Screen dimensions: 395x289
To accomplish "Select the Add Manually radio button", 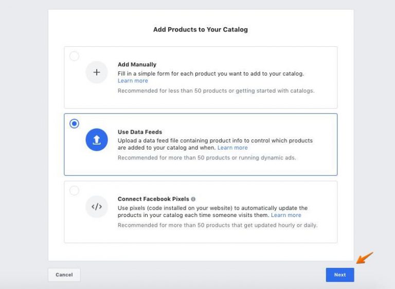I will [74, 56].
